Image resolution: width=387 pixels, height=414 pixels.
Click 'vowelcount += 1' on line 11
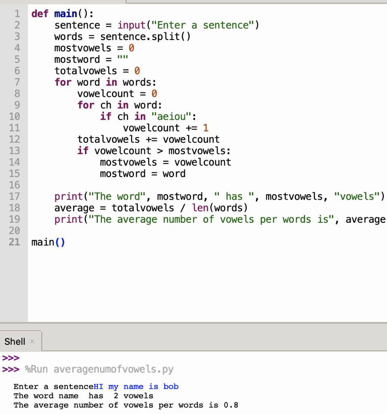click(166, 128)
